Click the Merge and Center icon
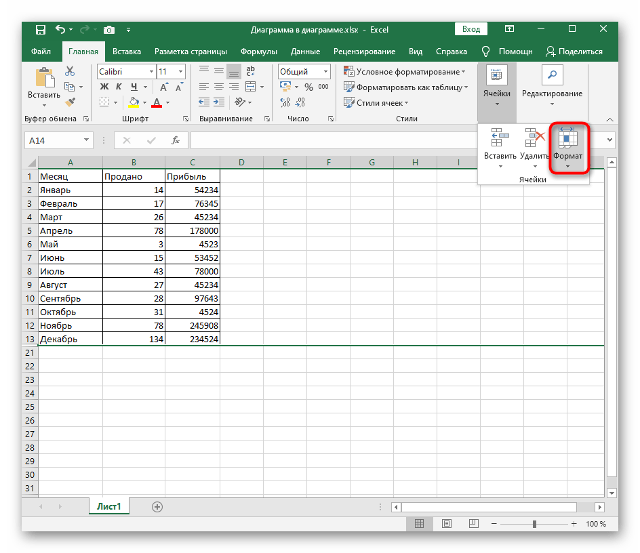 pos(249,87)
